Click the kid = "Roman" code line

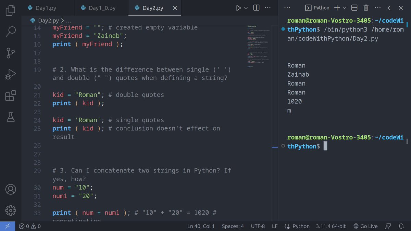108,95
